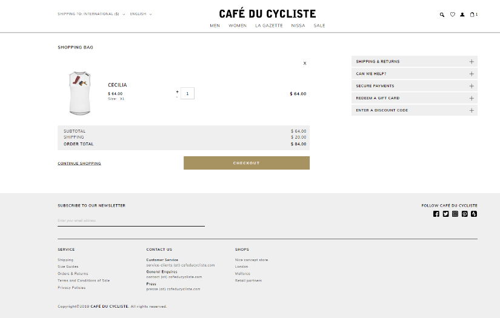Open the Men menu
500x318 pixels.
(215, 25)
